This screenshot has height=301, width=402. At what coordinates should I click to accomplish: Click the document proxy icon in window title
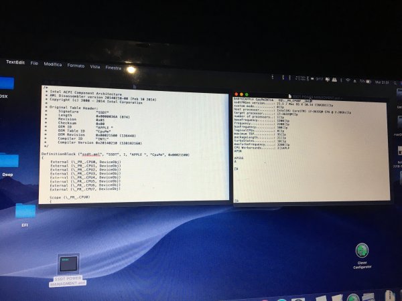(x=290, y=96)
